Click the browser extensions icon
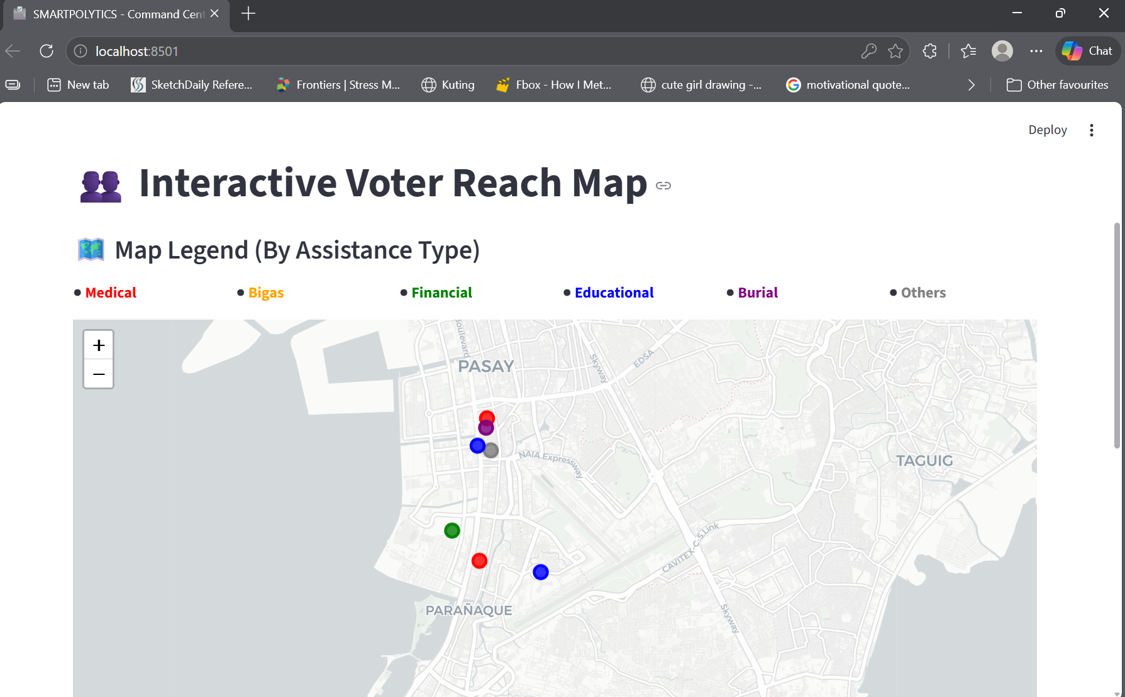Viewport: 1125px width, 697px height. 929,51
